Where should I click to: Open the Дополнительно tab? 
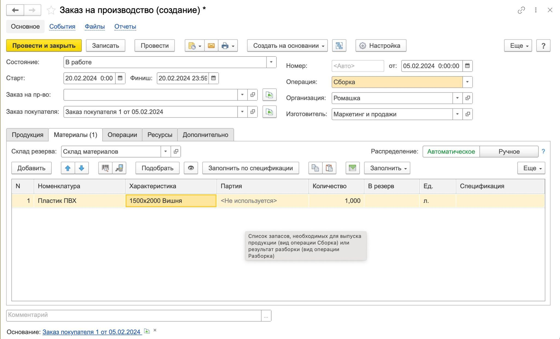click(205, 135)
